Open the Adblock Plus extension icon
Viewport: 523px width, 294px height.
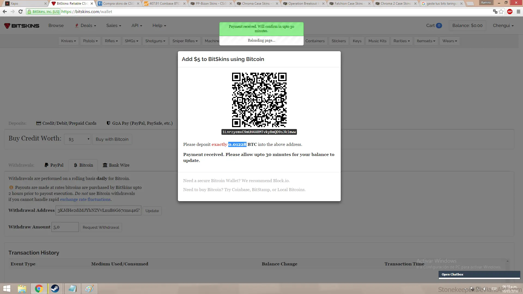pyautogui.click(x=510, y=12)
